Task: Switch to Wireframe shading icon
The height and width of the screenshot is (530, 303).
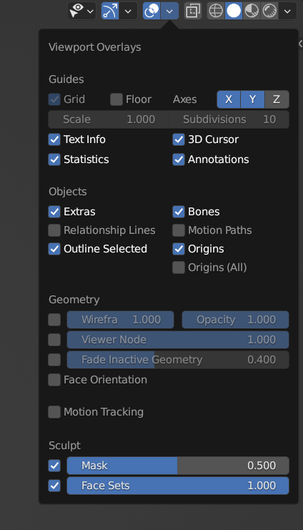Action: (216, 11)
